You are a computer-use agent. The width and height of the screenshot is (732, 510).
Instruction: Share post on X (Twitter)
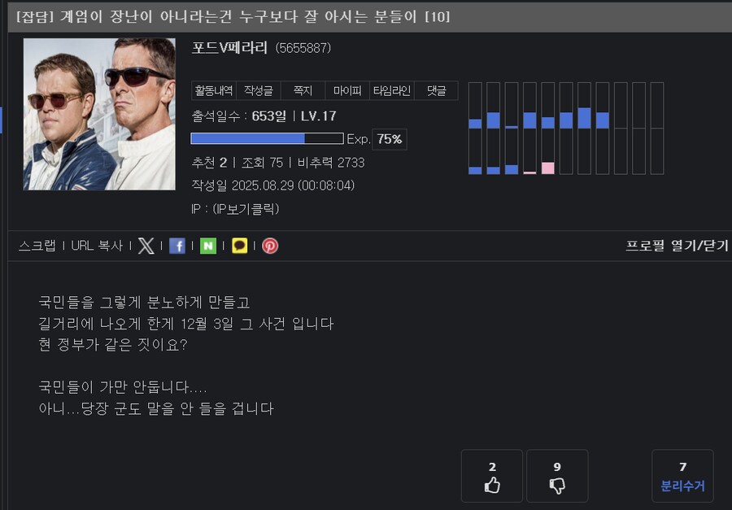click(146, 246)
